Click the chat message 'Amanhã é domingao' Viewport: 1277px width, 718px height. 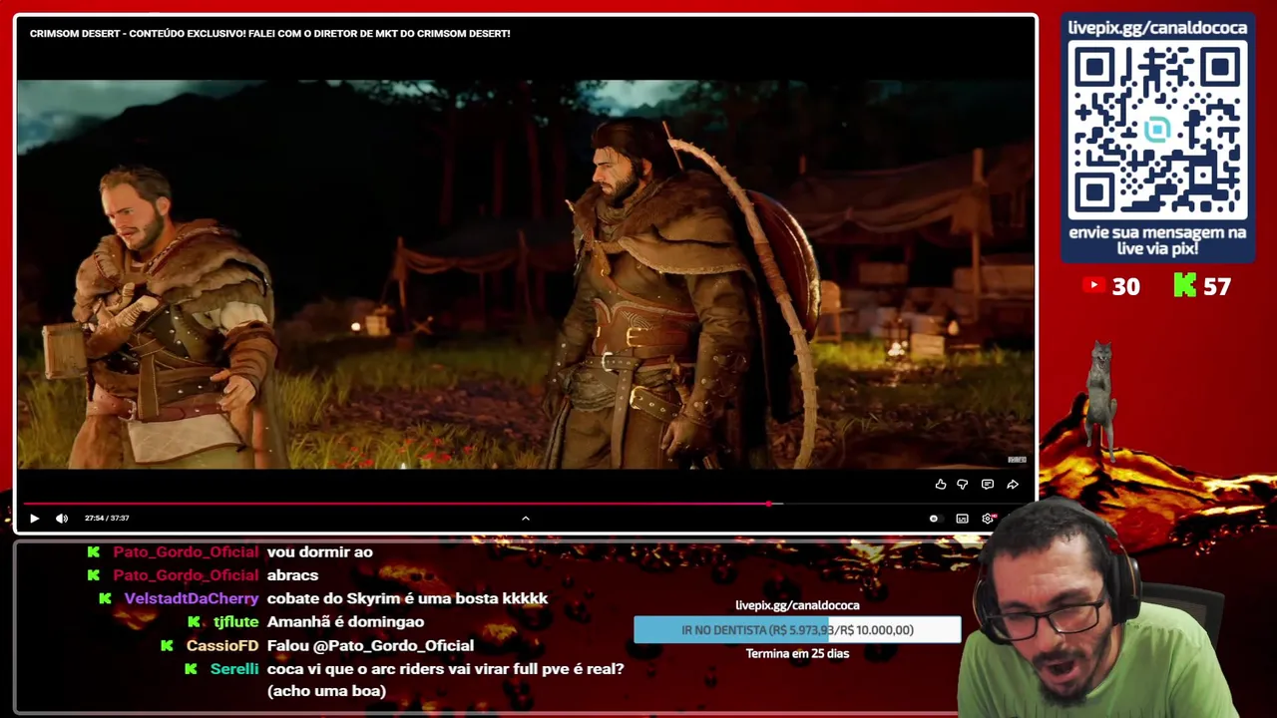coord(345,622)
